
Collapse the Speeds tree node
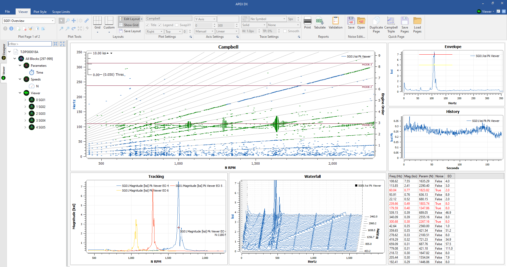point(20,79)
